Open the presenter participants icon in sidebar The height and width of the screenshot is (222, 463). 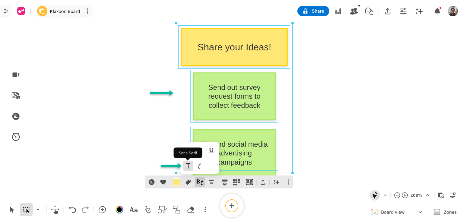coord(16,95)
